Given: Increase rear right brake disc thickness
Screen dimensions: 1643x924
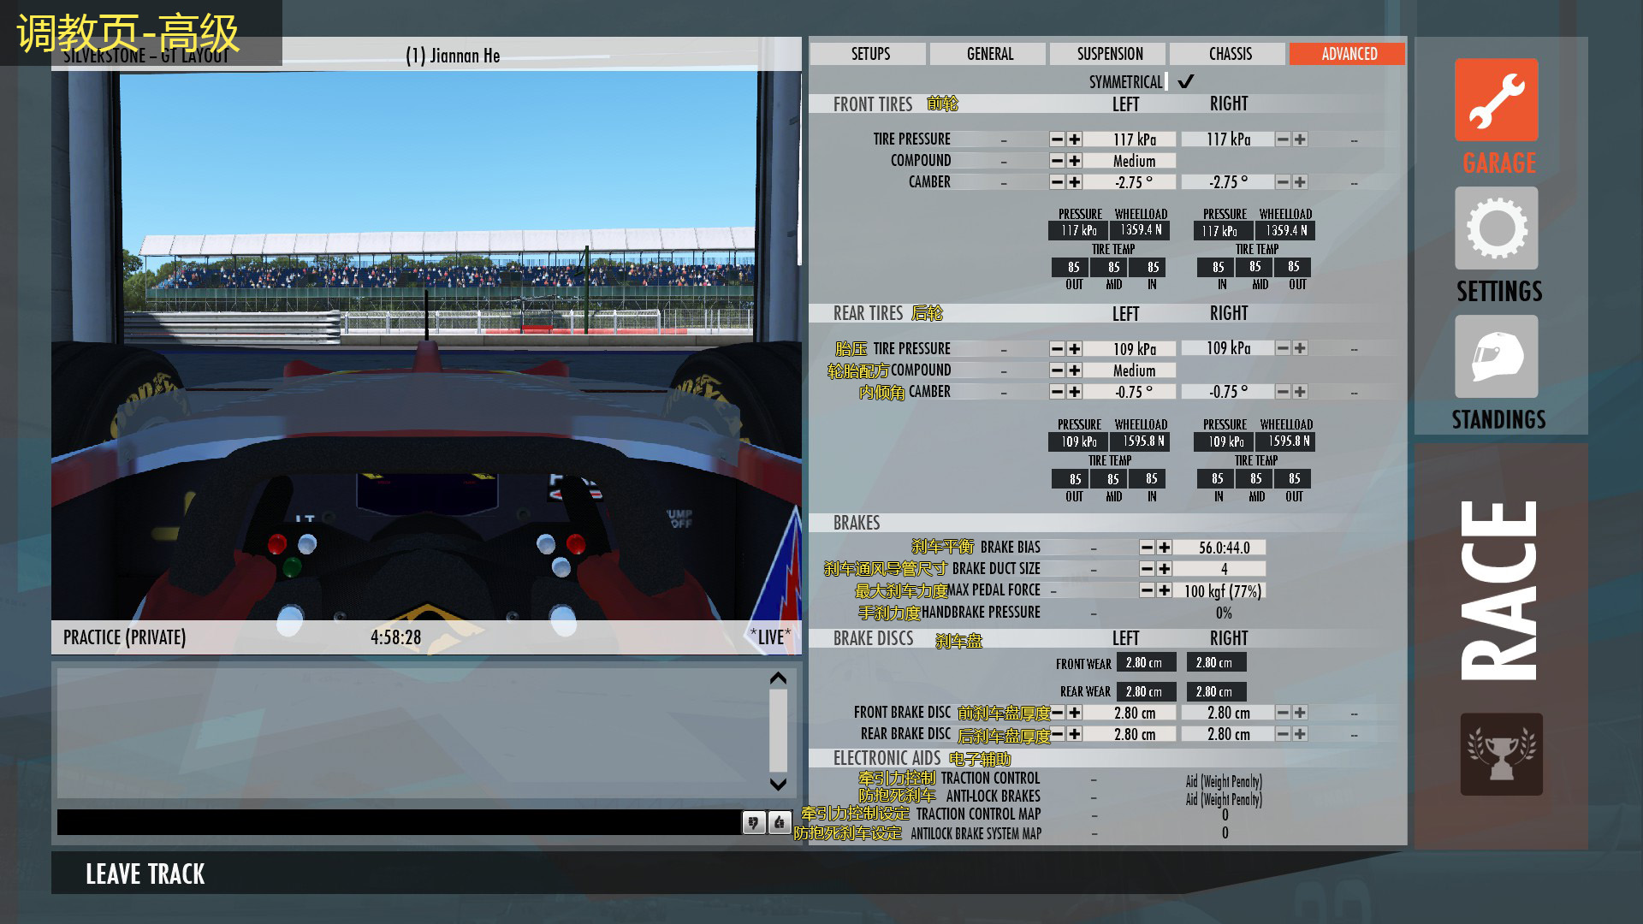Looking at the screenshot, I should point(1300,734).
